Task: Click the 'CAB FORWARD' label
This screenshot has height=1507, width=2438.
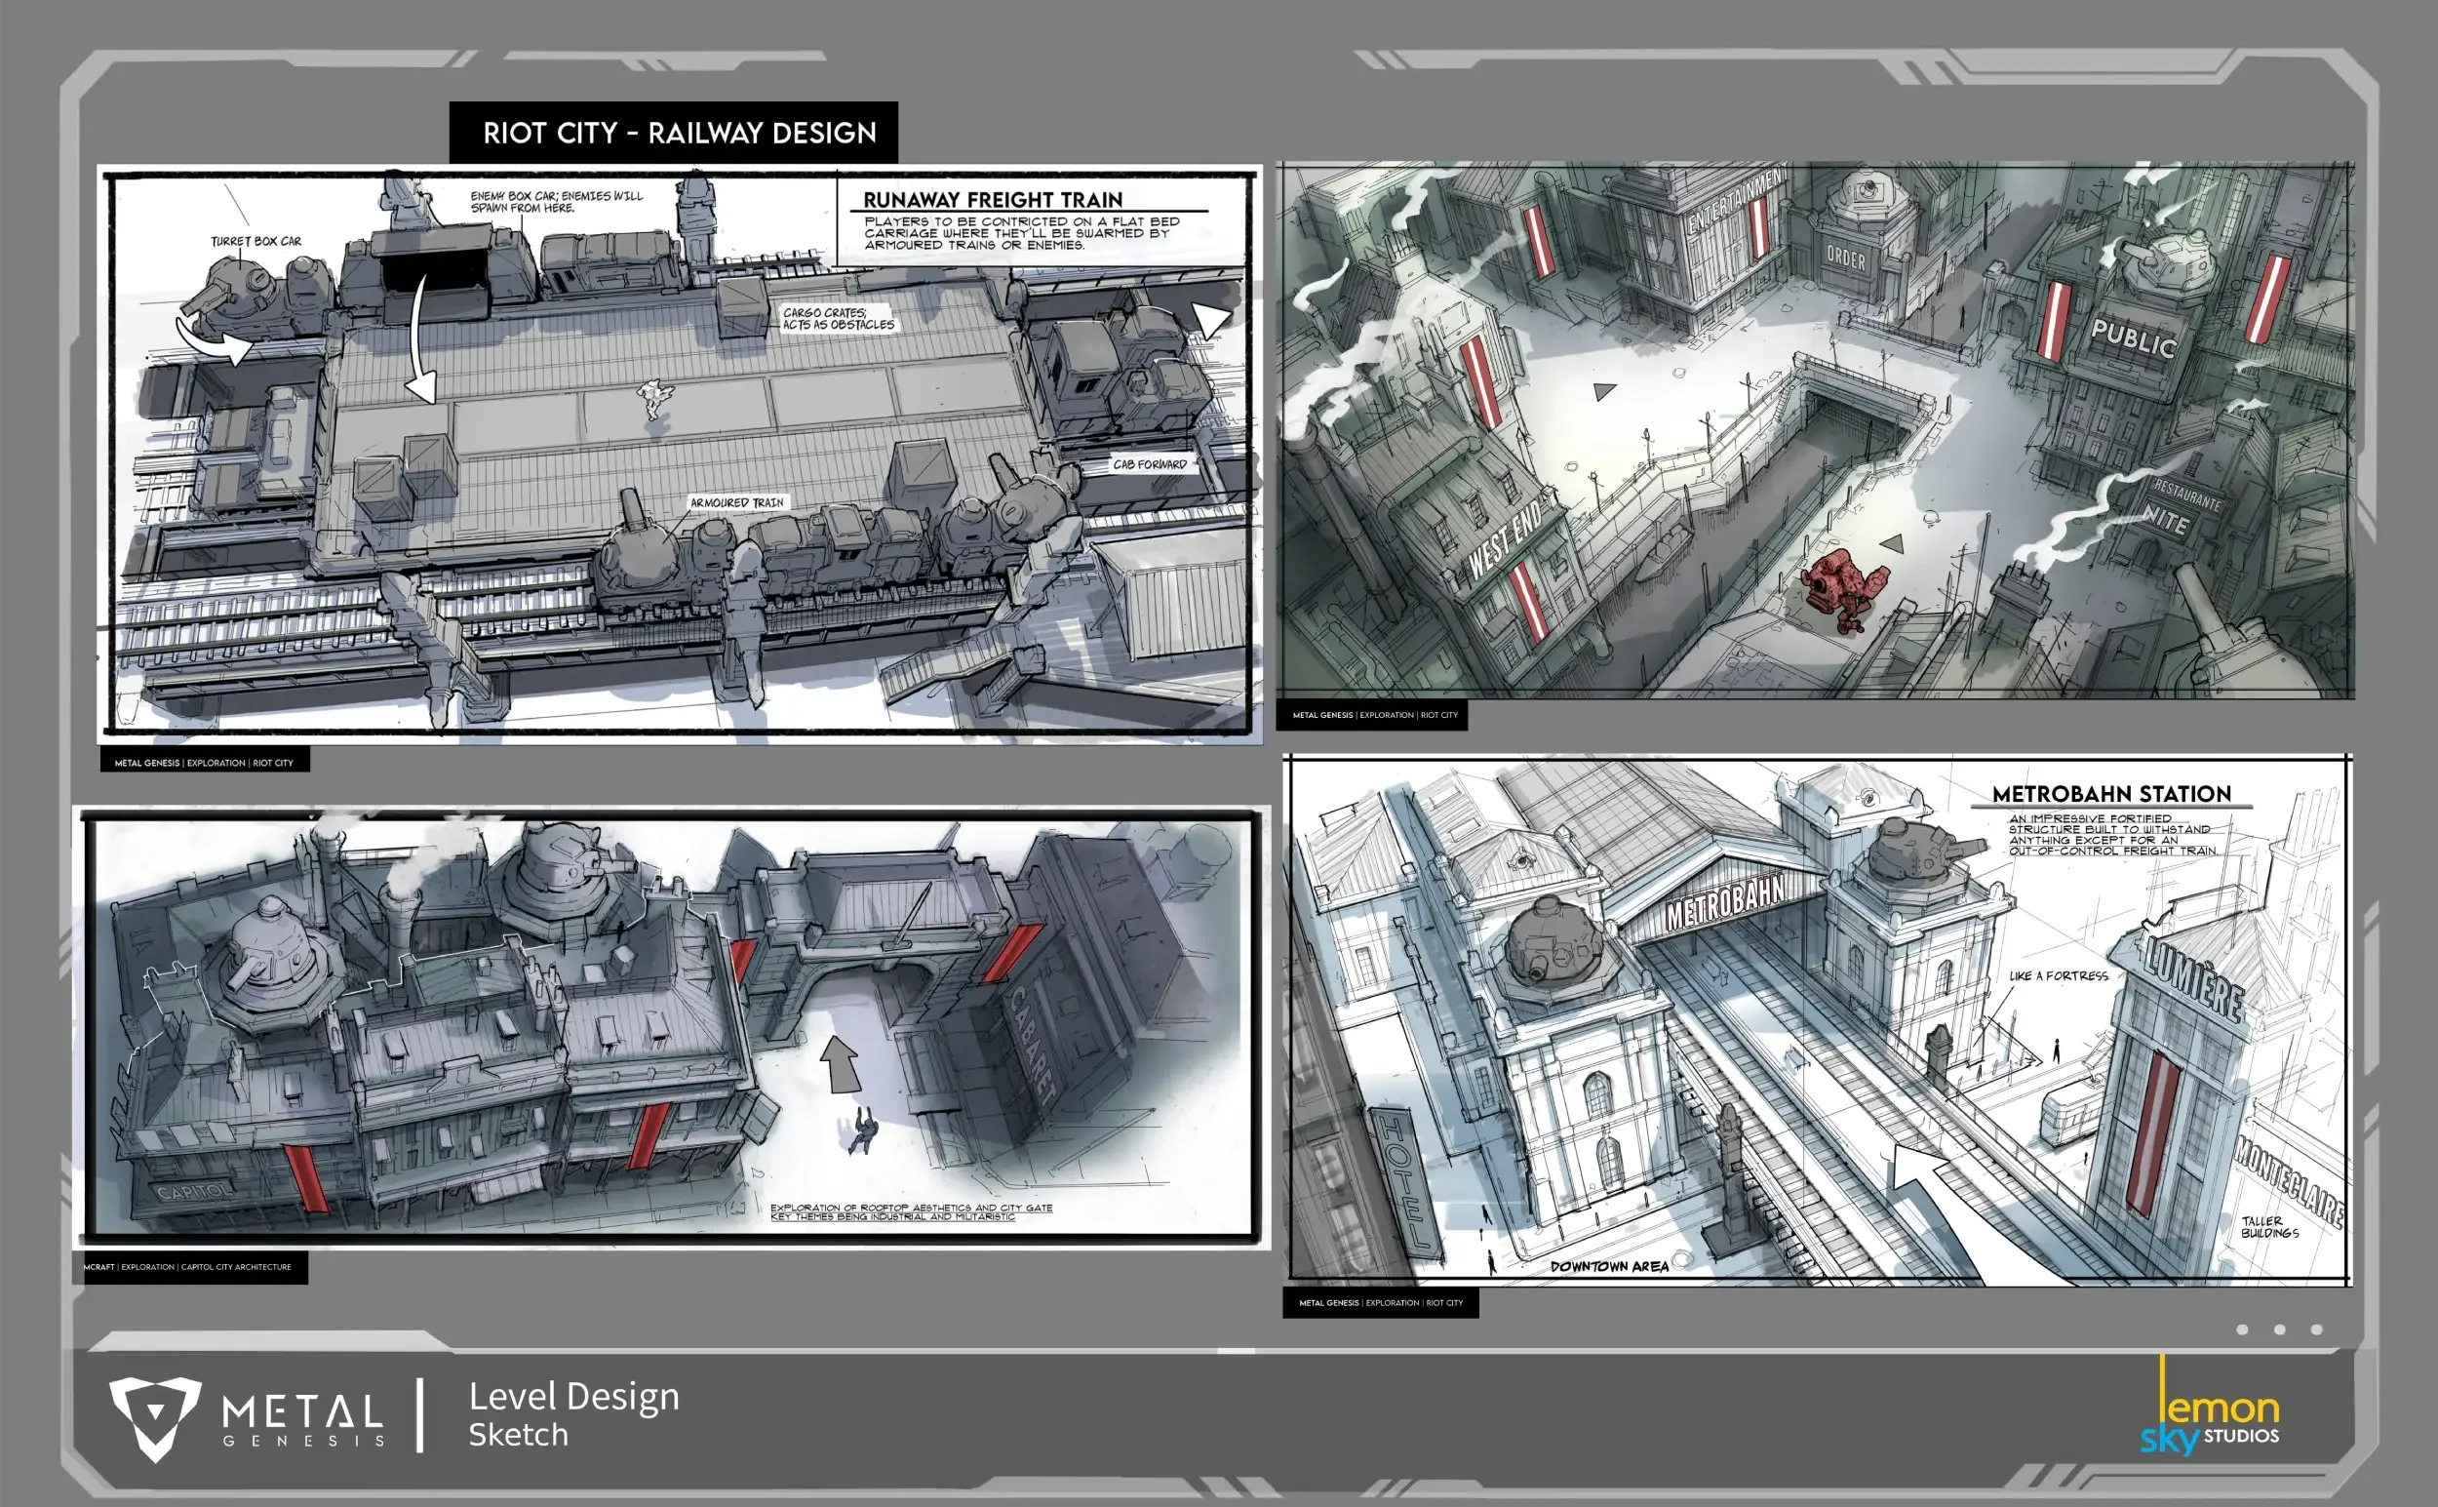Action: pyautogui.click(x=1150, y=464)
